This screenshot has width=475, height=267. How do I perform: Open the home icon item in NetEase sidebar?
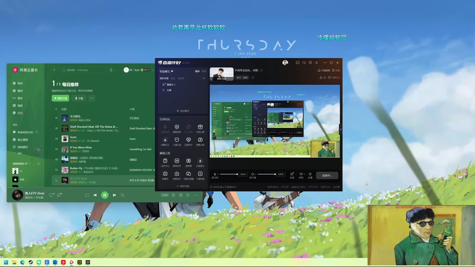[18, 83]
